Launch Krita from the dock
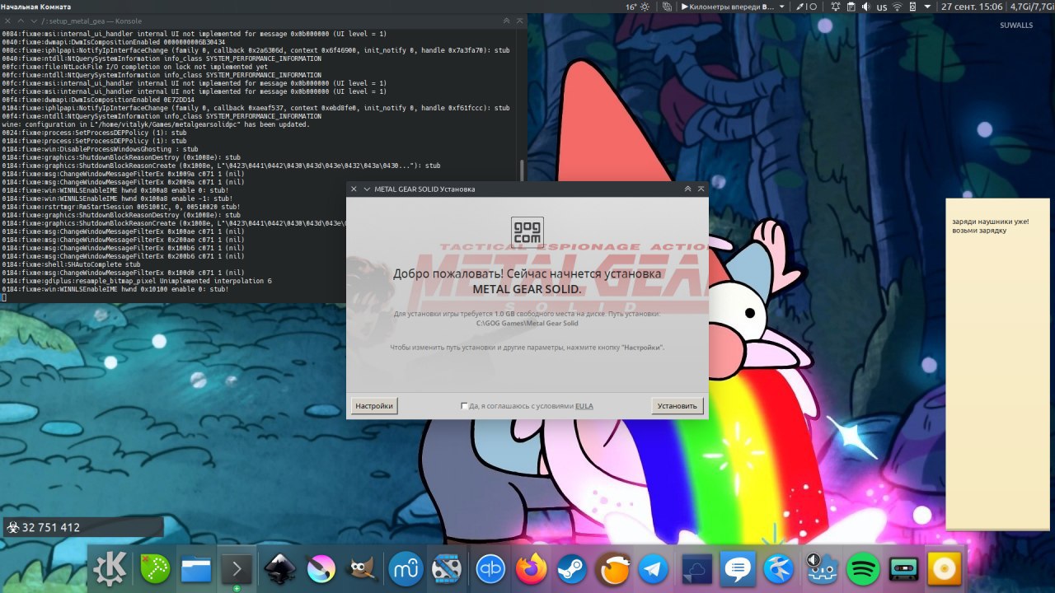 tap(321, 569)
